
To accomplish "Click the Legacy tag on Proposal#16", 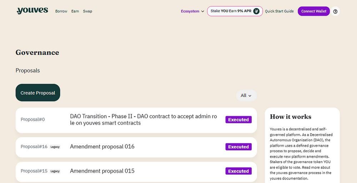I will 55,147.
